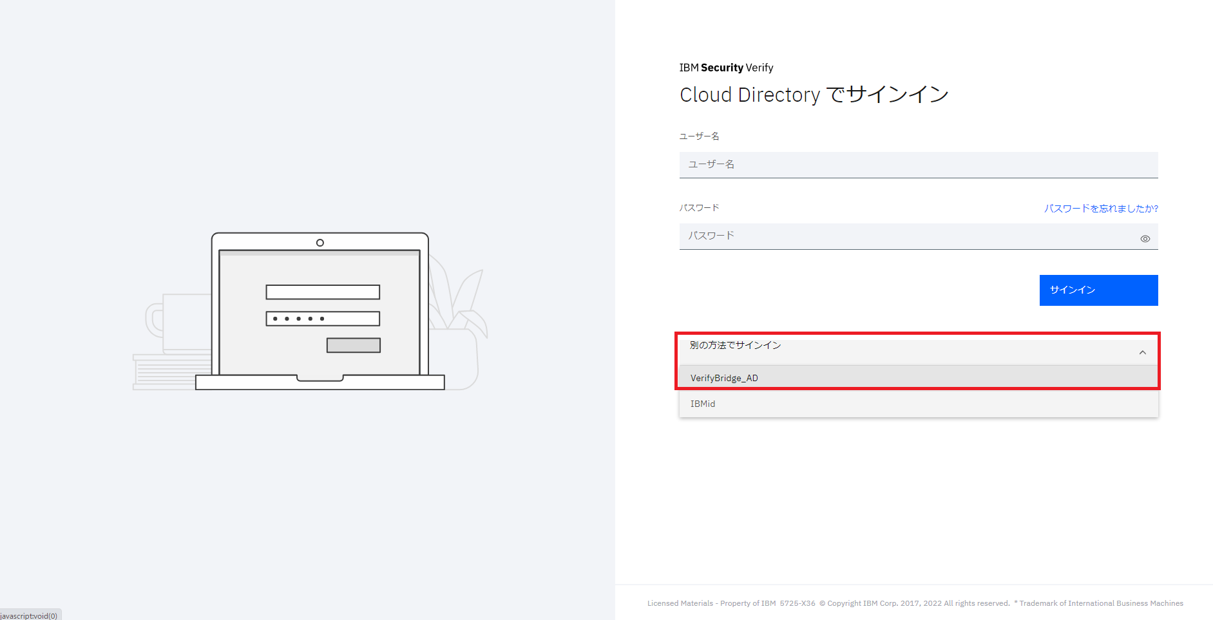The width and height of the screenshot is (1213, 620).
Task: Open the forgot password link
Action: [x=1101, y=209]
